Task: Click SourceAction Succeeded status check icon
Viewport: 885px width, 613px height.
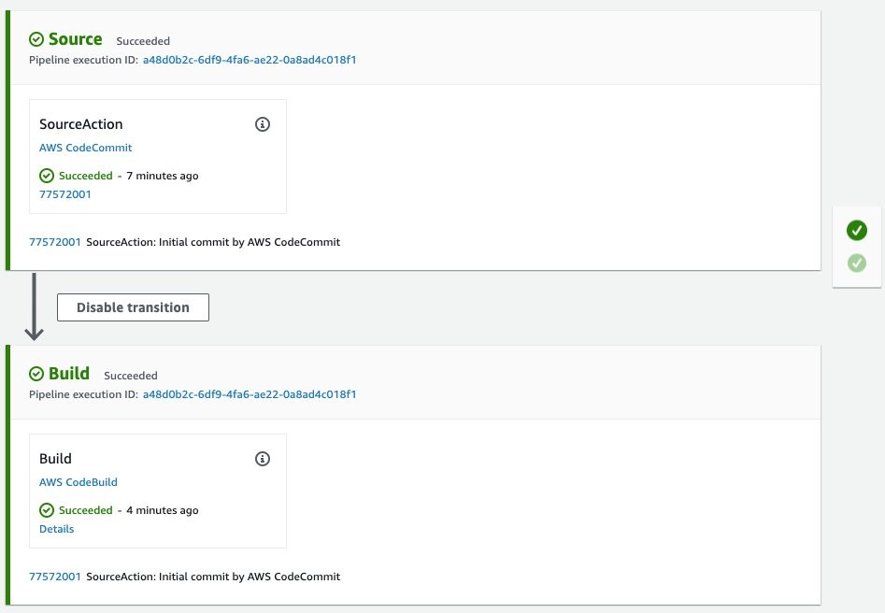Action: point(47,176)
